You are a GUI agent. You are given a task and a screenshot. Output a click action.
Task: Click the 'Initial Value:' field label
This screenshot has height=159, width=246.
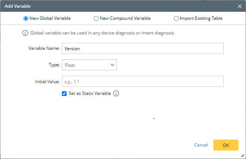point(47,81)
